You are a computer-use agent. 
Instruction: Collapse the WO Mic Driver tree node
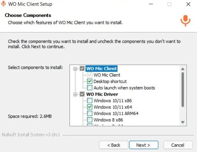(75, 94)
